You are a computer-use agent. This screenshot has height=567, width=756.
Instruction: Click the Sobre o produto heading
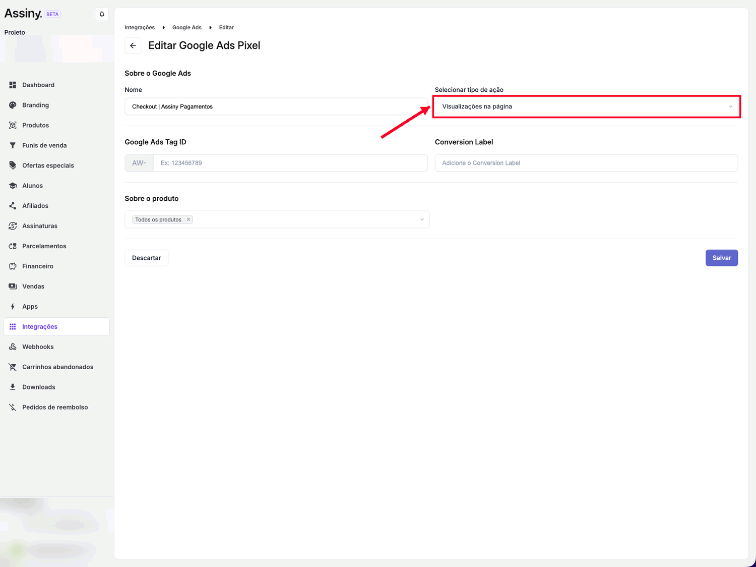[152, 198]
